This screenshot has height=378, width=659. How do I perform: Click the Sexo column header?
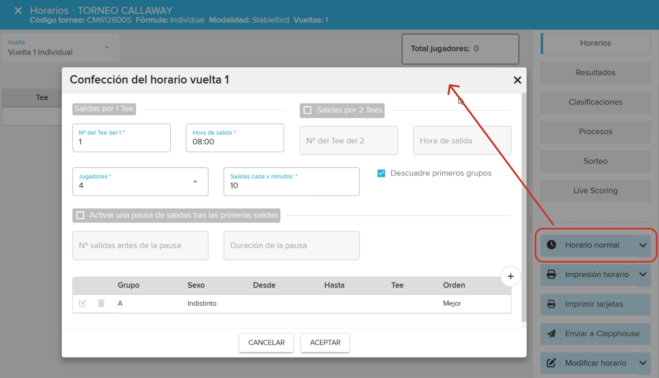tap(196, 285)
